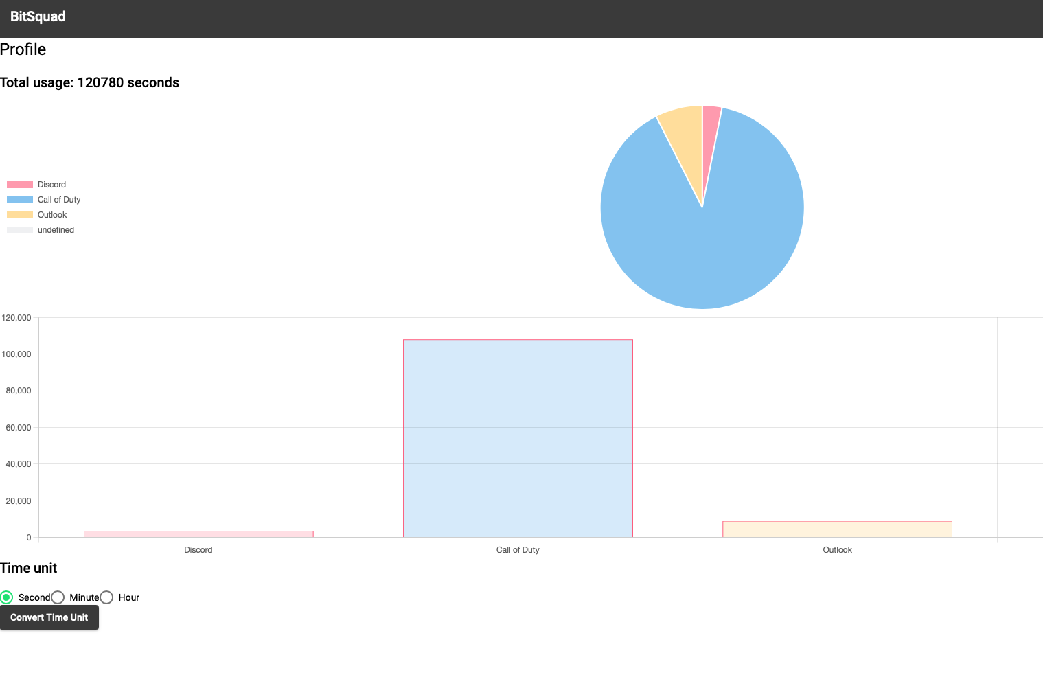Click the Convert Time Unit button
Image resolution: width=1043 pixels, height=677 pixels.
pyautogui.click(x=49, y=617)
